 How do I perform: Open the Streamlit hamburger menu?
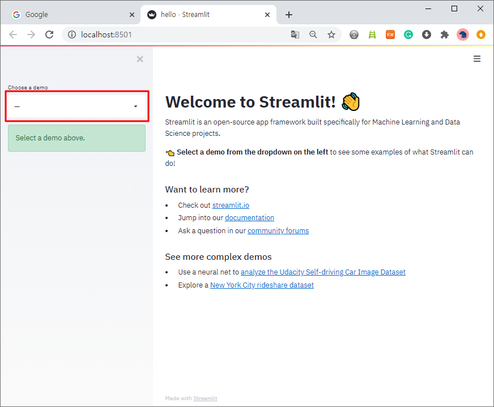[x=476, y=59]
